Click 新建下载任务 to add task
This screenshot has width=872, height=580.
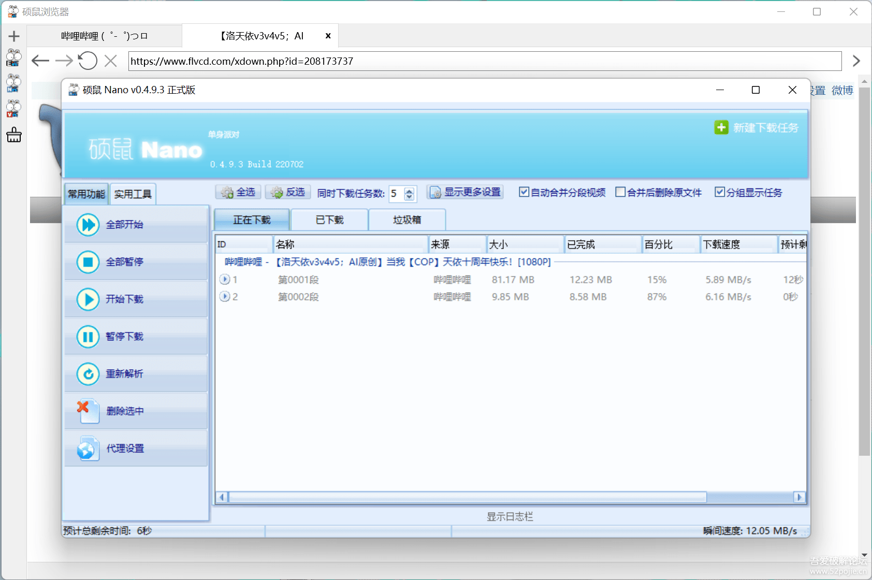coord(757,128)
